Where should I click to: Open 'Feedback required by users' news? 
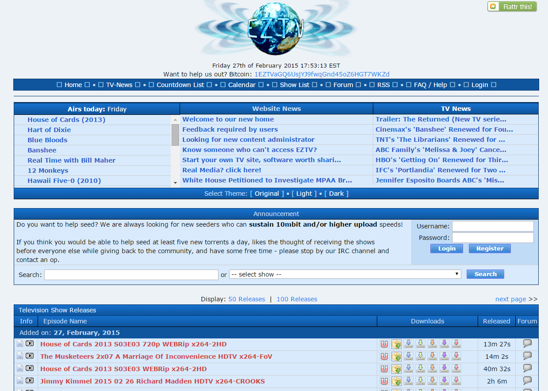point(230,129)
